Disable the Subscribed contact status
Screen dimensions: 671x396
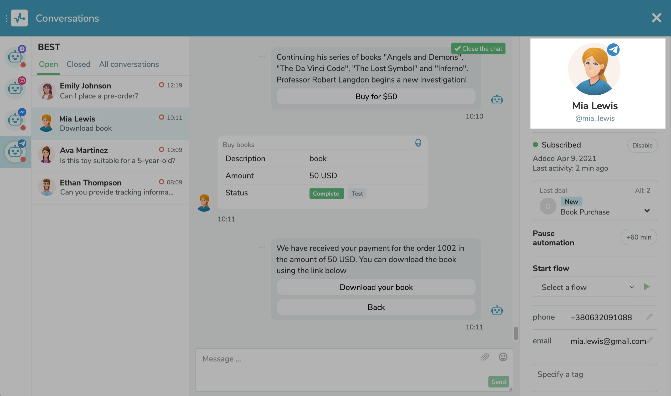(642, 145)
